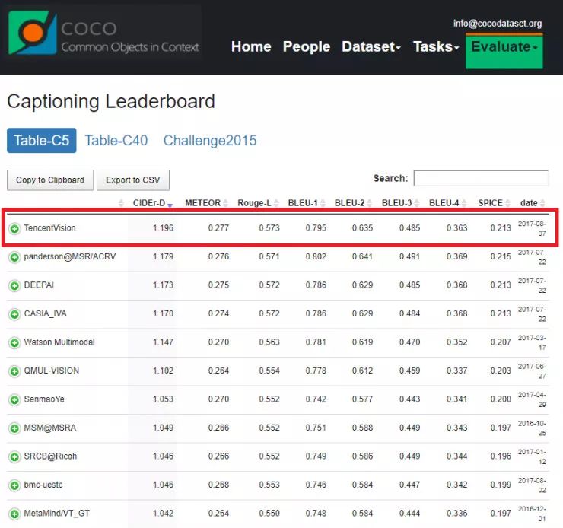Click the 2017-01-12 date cell
563x528 pixels.
point(532,456)
